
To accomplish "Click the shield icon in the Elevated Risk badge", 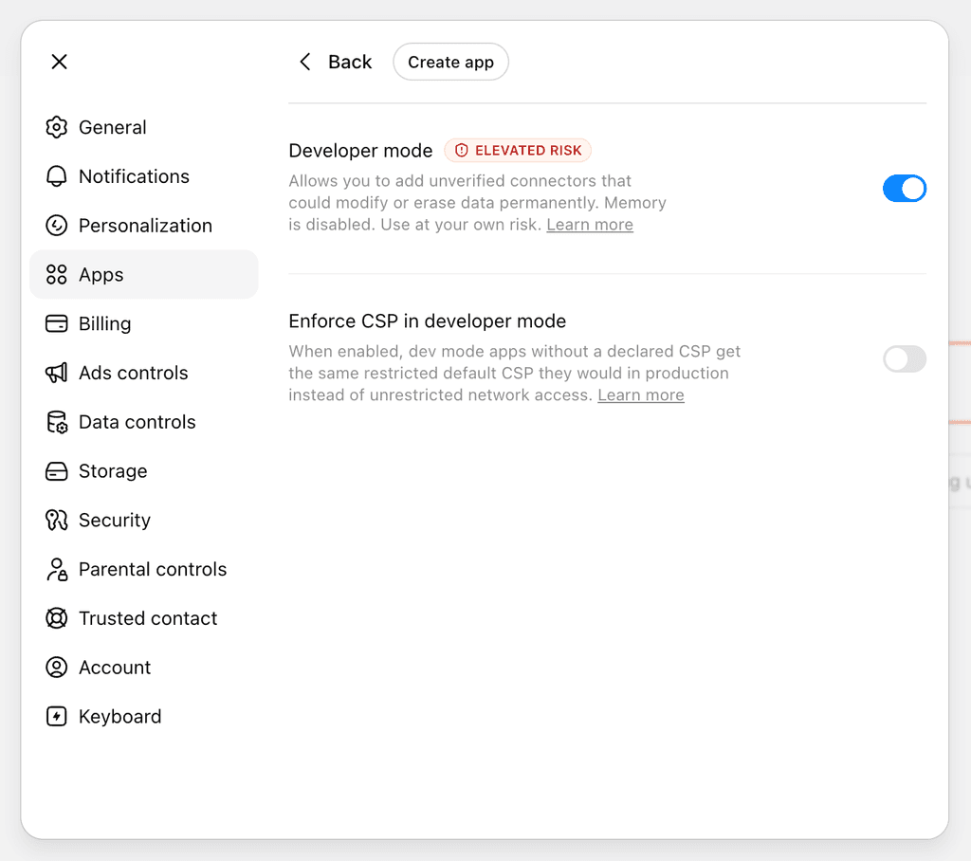I will coord(462,151).
